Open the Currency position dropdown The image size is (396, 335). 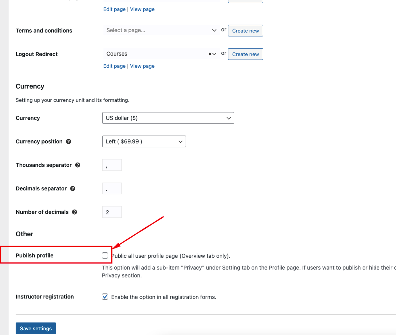coord(144,141)
